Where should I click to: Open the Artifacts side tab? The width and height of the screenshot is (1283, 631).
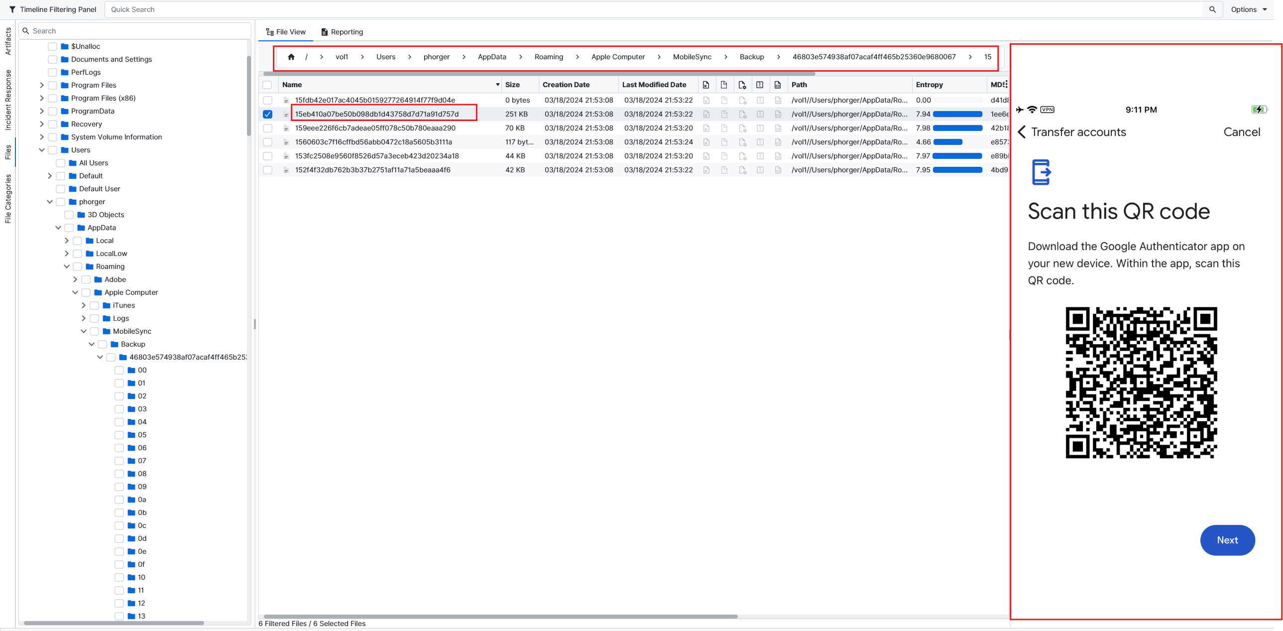pos(8,41)
